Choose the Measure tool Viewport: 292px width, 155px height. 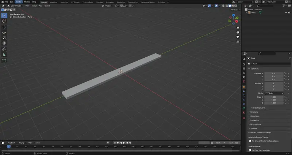point(4,54)
